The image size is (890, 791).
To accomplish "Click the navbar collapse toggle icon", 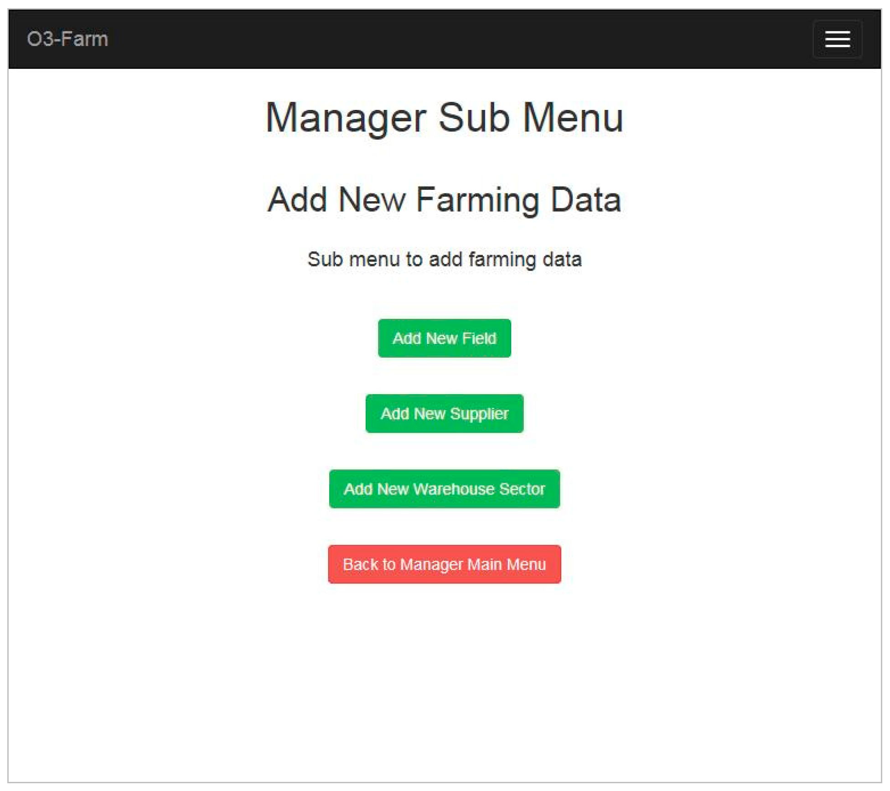I will (x=837, y=39).
